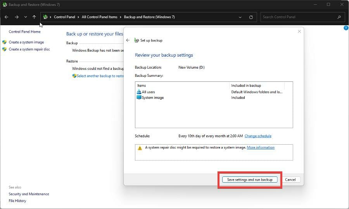Expand recent locations dropdown chevron
Viewport: 349px width, 209px height.
click(x=26, y=17)
